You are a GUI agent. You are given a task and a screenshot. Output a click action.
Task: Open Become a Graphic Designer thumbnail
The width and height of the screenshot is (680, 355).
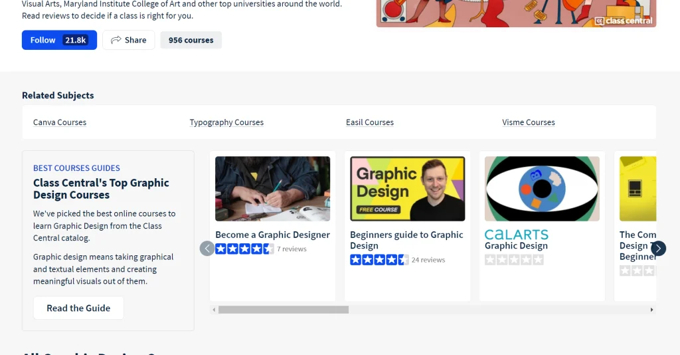tap(272, 189)
